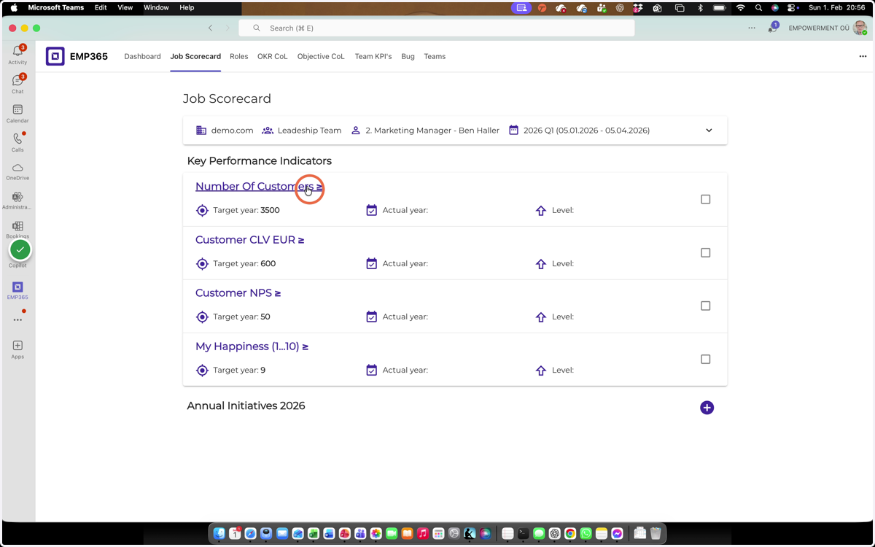Open the Dashboard tab

point(142,56)
